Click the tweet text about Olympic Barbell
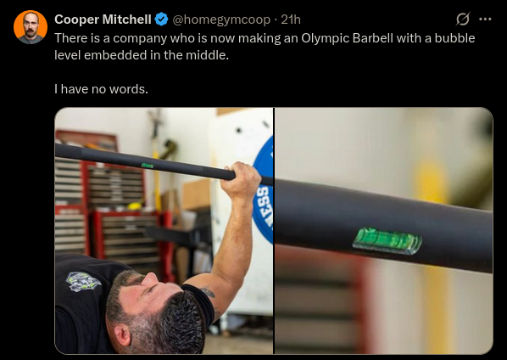Screen dimensions: 507x360 (265, 47)
